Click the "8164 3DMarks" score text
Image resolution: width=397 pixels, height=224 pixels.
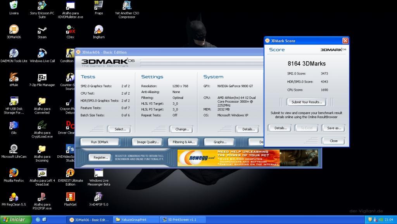(306, 64)
